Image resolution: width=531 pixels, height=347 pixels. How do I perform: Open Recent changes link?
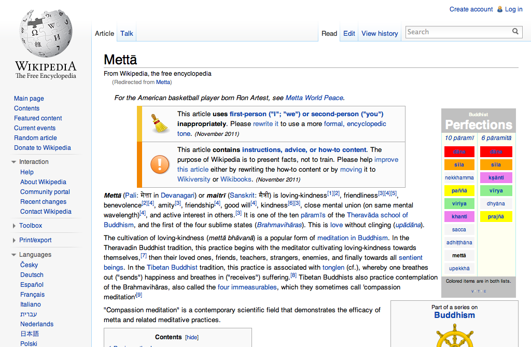pos(44,202)
